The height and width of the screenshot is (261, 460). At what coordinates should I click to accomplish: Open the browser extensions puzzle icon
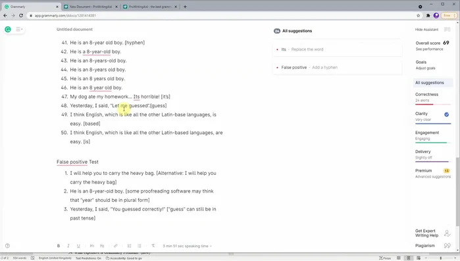pos(428,16)
